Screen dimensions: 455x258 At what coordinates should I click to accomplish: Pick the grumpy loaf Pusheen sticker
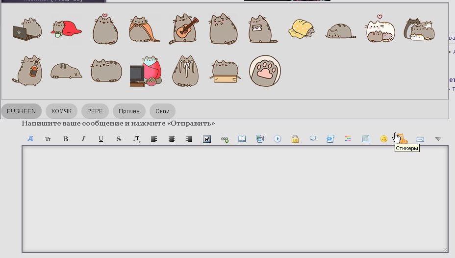[106, 71]
